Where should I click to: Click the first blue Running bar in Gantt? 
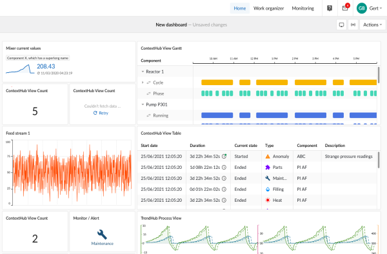pyautogui.click(x=217, y=115)
